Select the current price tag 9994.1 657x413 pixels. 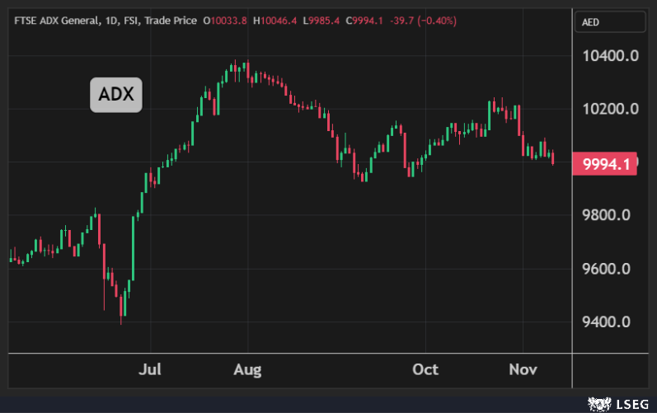pyautogui.click(x=606, y=164)
